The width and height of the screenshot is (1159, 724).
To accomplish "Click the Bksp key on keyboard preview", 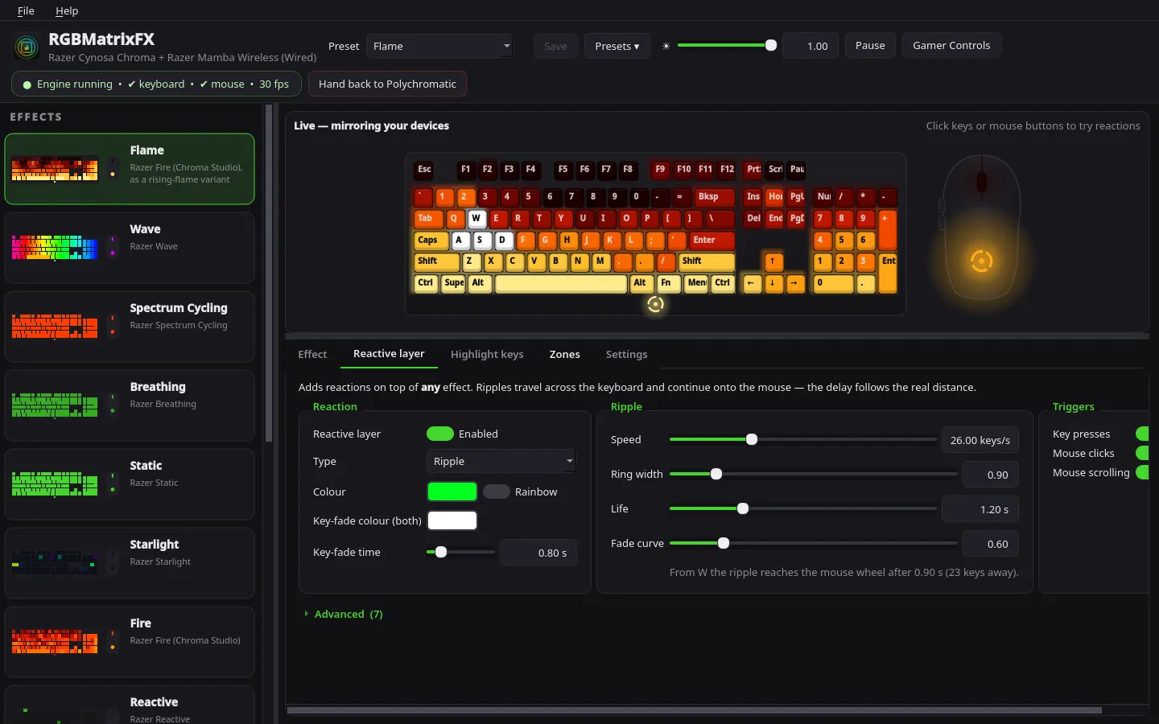I will point(715,196).
